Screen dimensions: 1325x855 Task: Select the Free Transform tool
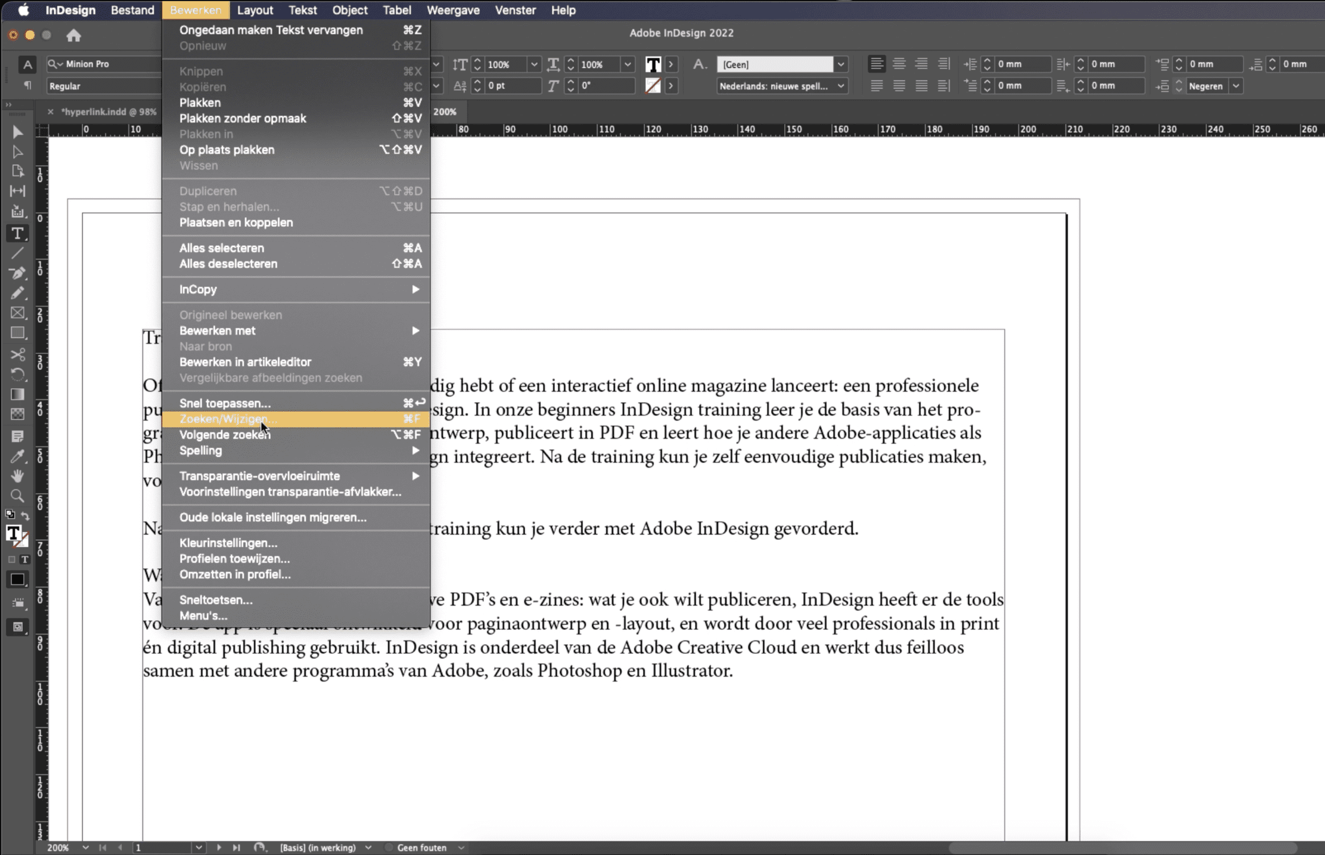18,374
